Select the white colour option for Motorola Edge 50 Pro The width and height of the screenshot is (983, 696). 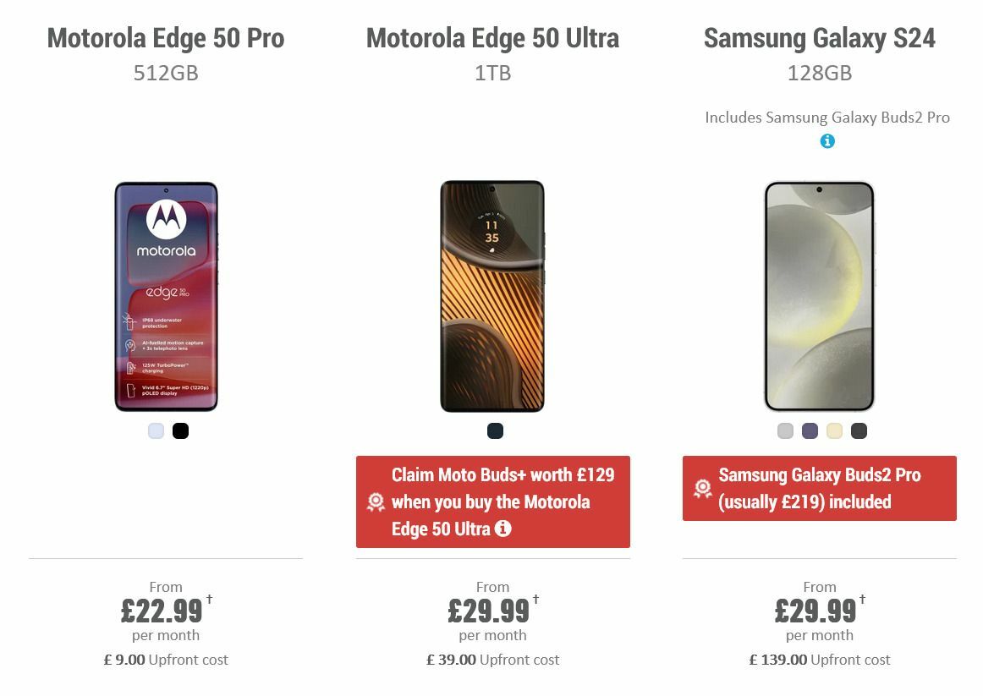click(x=155, y=430)
